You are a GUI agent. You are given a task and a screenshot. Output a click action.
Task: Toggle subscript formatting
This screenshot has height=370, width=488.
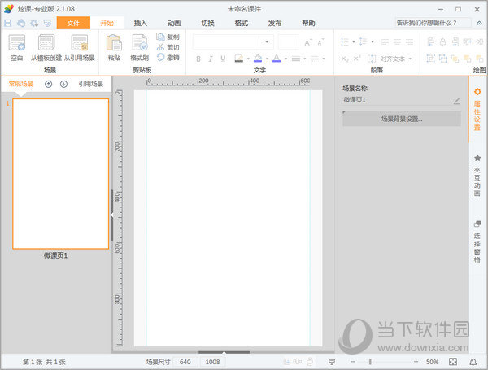(x=345, y=59)
